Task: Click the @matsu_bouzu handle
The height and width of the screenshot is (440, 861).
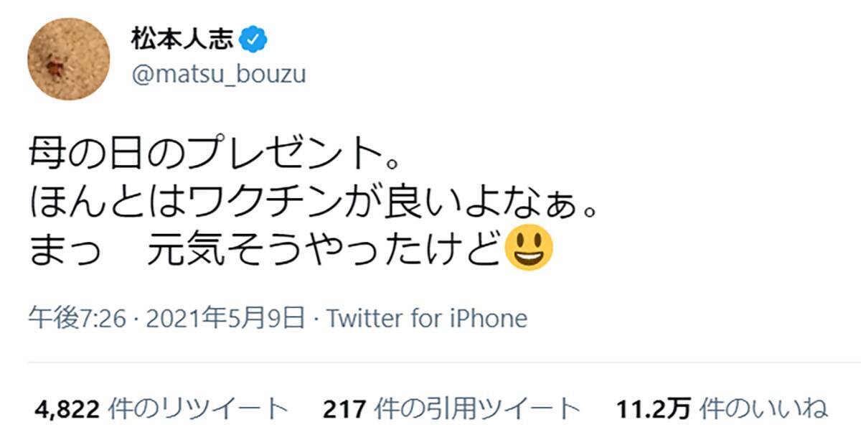Action: pyautogui.click(x=218, y=75)
